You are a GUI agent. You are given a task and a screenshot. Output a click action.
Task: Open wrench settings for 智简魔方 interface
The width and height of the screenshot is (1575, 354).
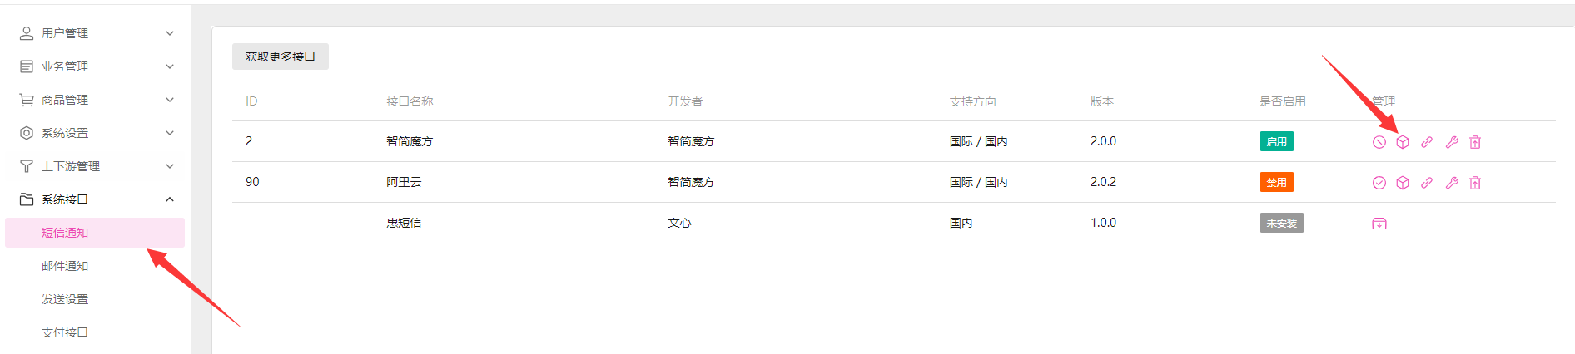[x=1452, y=142]
